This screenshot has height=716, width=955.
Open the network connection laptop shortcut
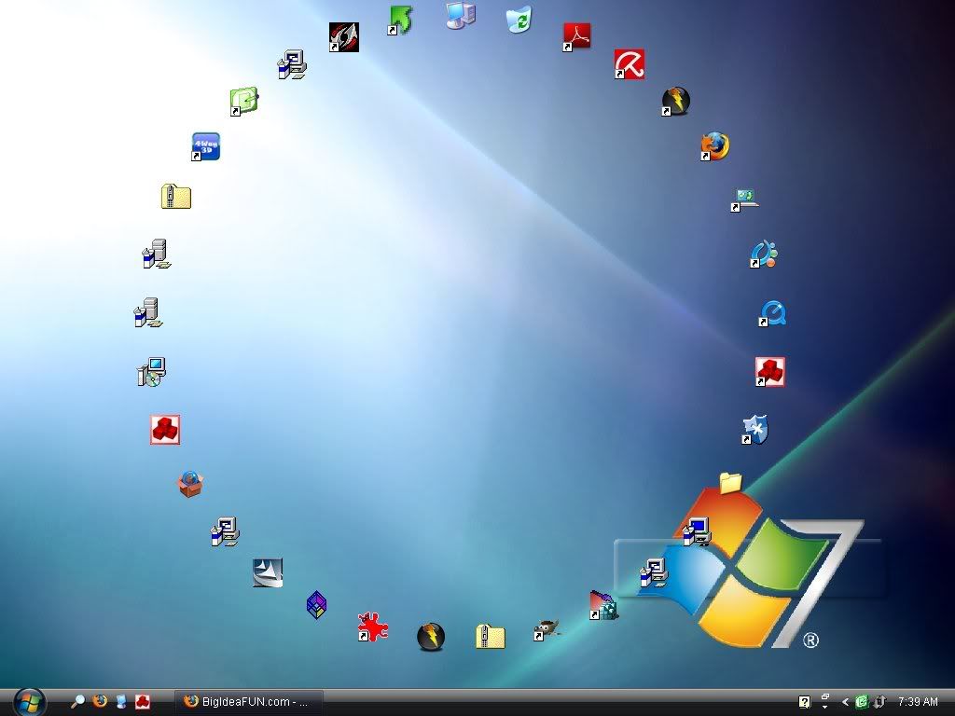coord(744,200)
